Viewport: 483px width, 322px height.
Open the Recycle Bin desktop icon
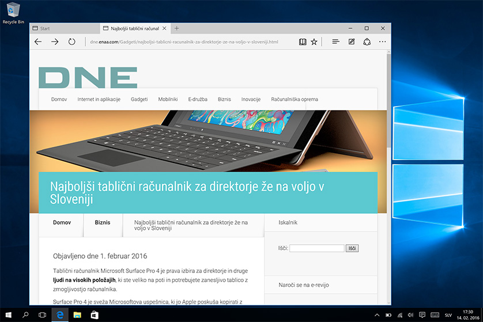click(x=13, y=13)
